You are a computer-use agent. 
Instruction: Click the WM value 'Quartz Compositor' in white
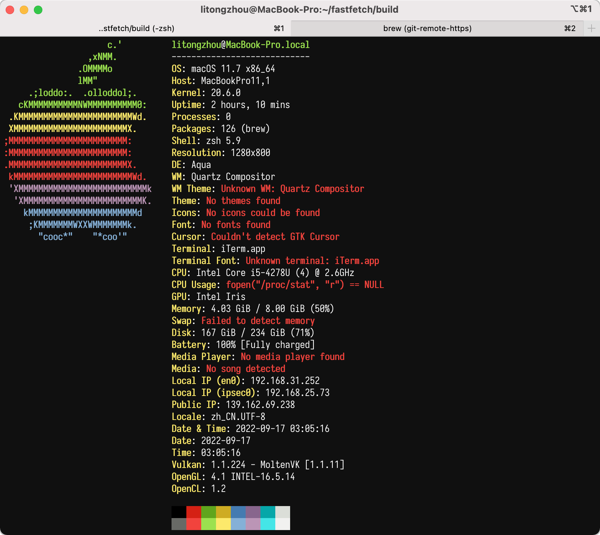pos(233,177)
